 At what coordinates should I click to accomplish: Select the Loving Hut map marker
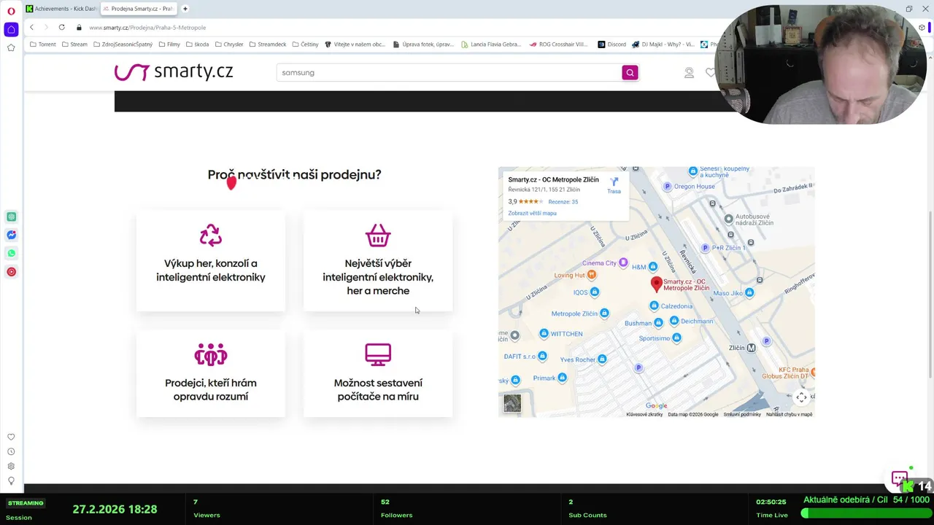(592, 275)
